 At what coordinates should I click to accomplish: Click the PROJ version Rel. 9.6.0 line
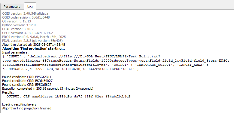pos(34,37)
